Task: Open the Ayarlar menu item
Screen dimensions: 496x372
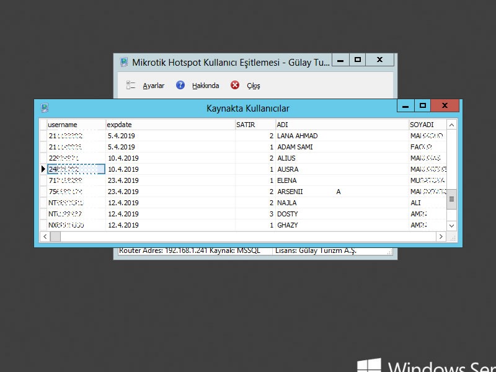Action: (153, 86)
